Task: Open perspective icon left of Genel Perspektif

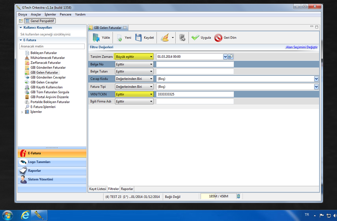Action: point(20,21)
